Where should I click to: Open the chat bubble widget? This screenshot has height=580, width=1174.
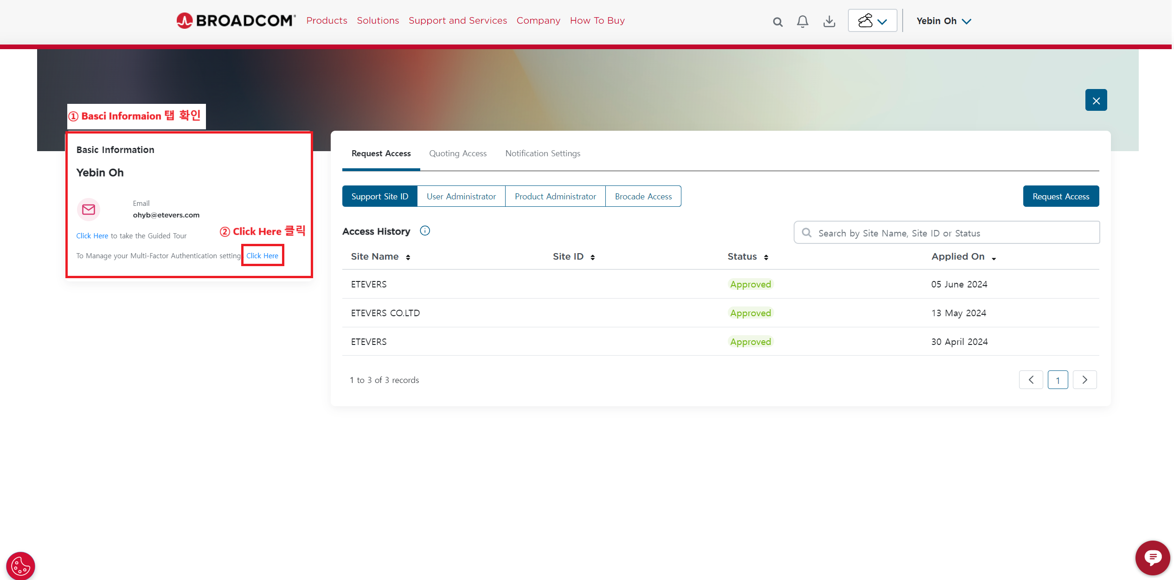(1152, 557)
